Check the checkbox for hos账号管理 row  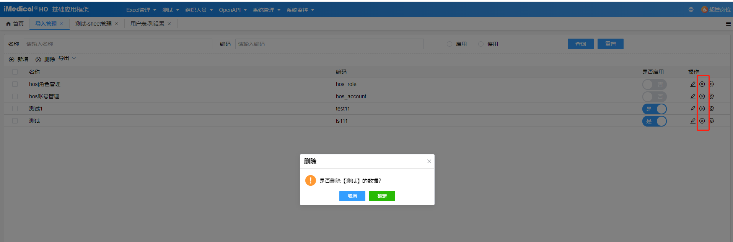(x=15, y=96)
